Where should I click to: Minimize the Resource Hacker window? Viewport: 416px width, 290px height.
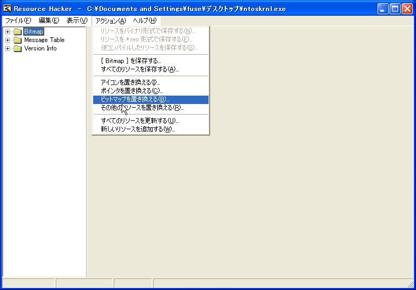(x=383, y=9)
